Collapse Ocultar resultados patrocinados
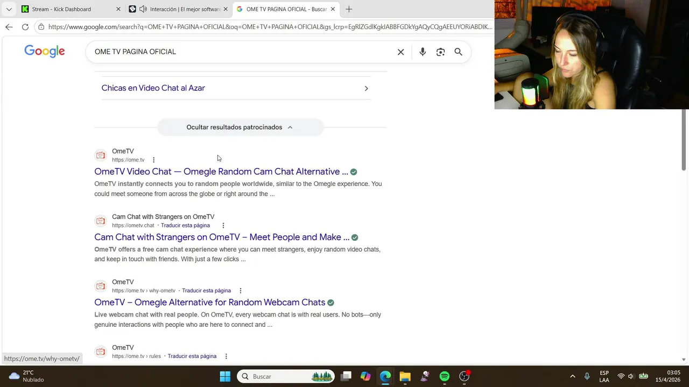Screen dimensions: 689x387 [x=240, y=127]
